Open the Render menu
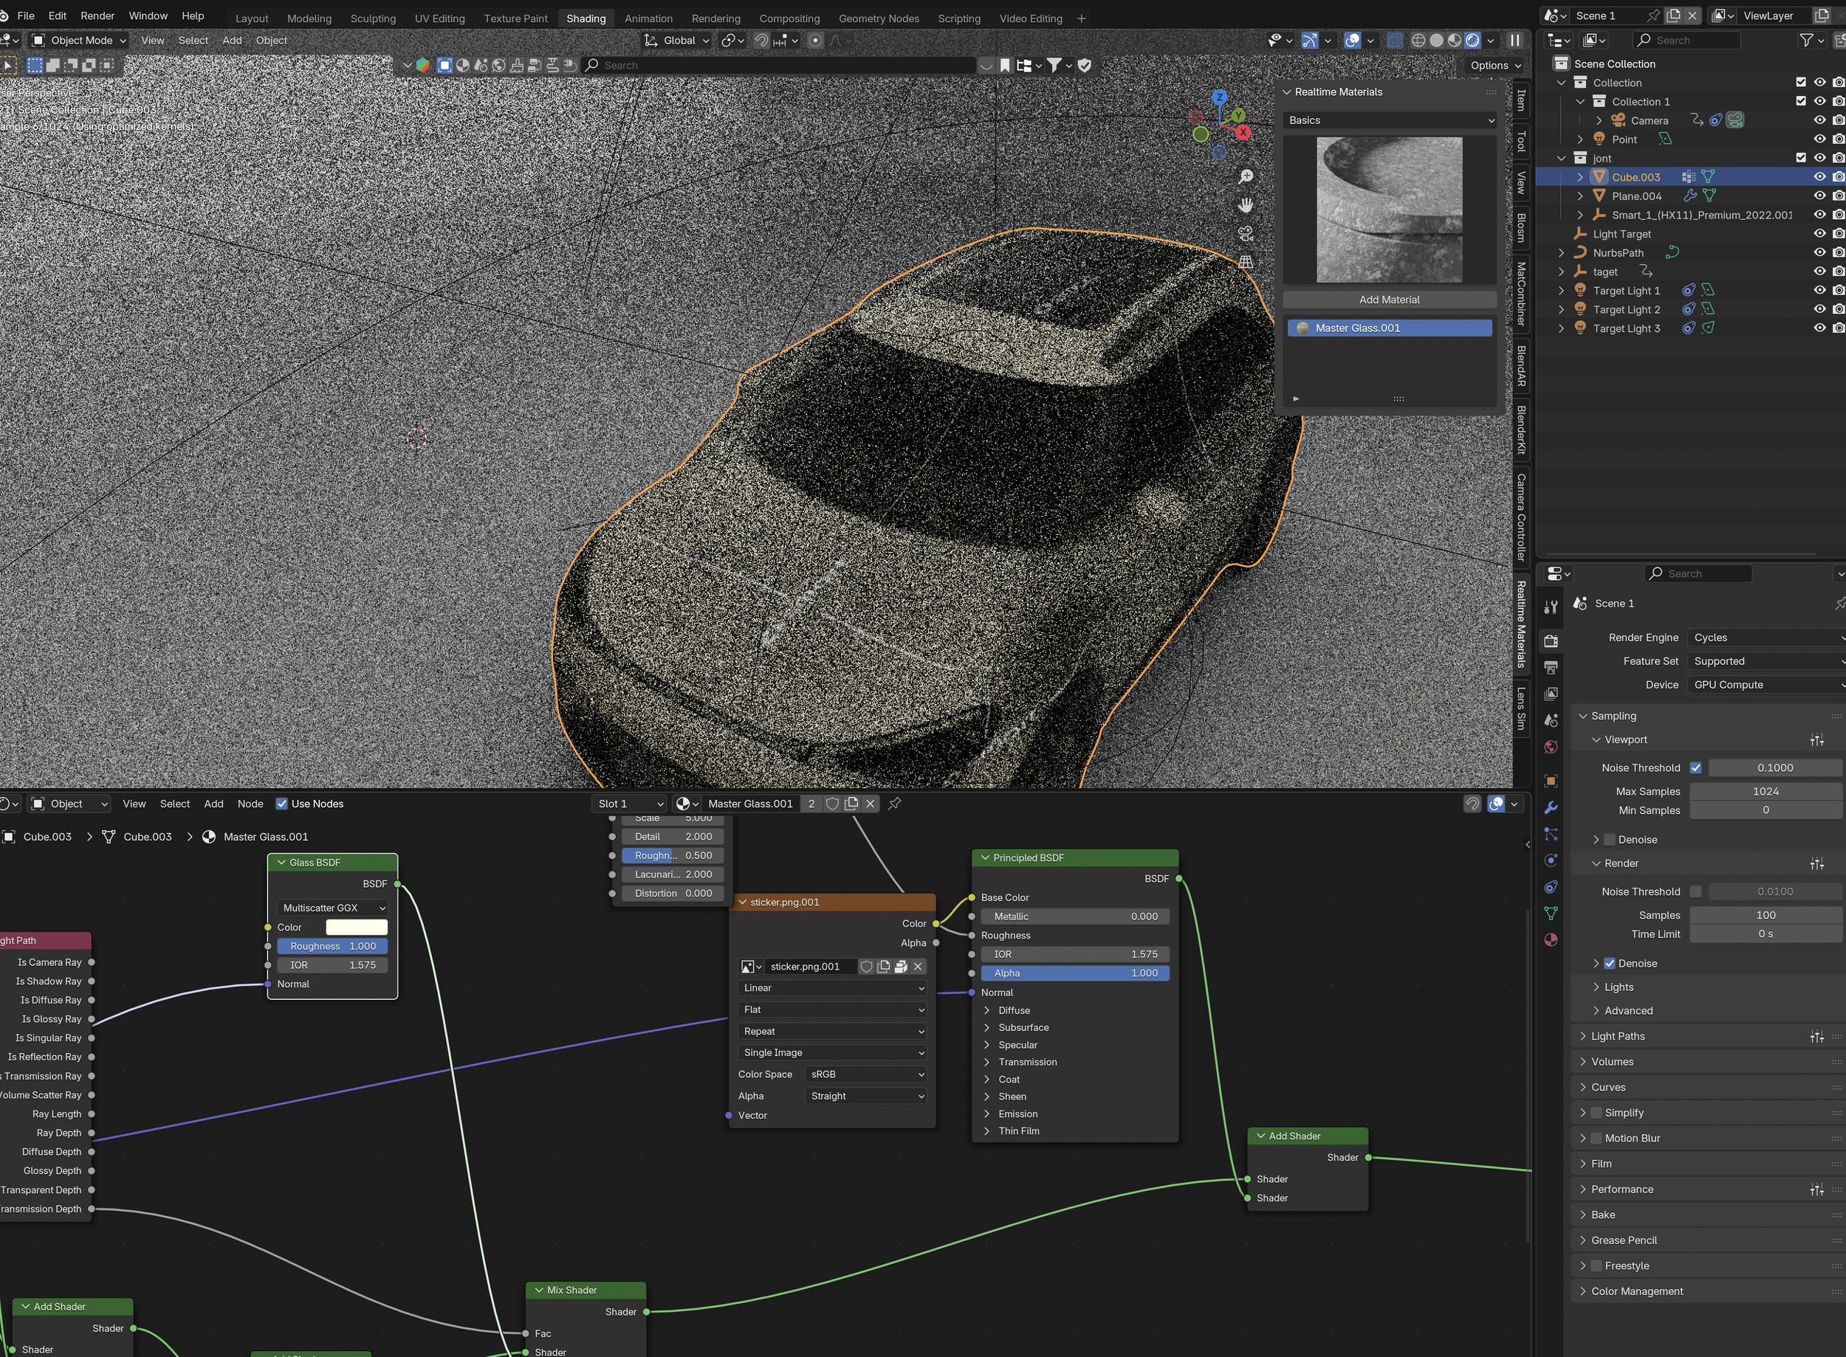Image resolution: width=1846 pixels, height=1357 pixels. coord(97,15)
